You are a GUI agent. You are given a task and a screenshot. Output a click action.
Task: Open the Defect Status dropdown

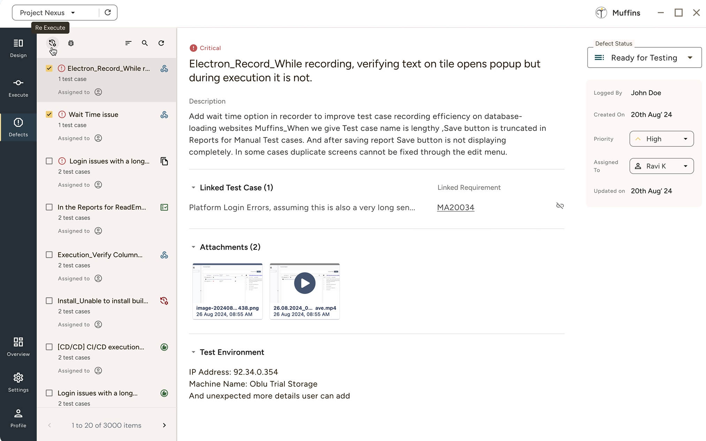click(644, 57)
